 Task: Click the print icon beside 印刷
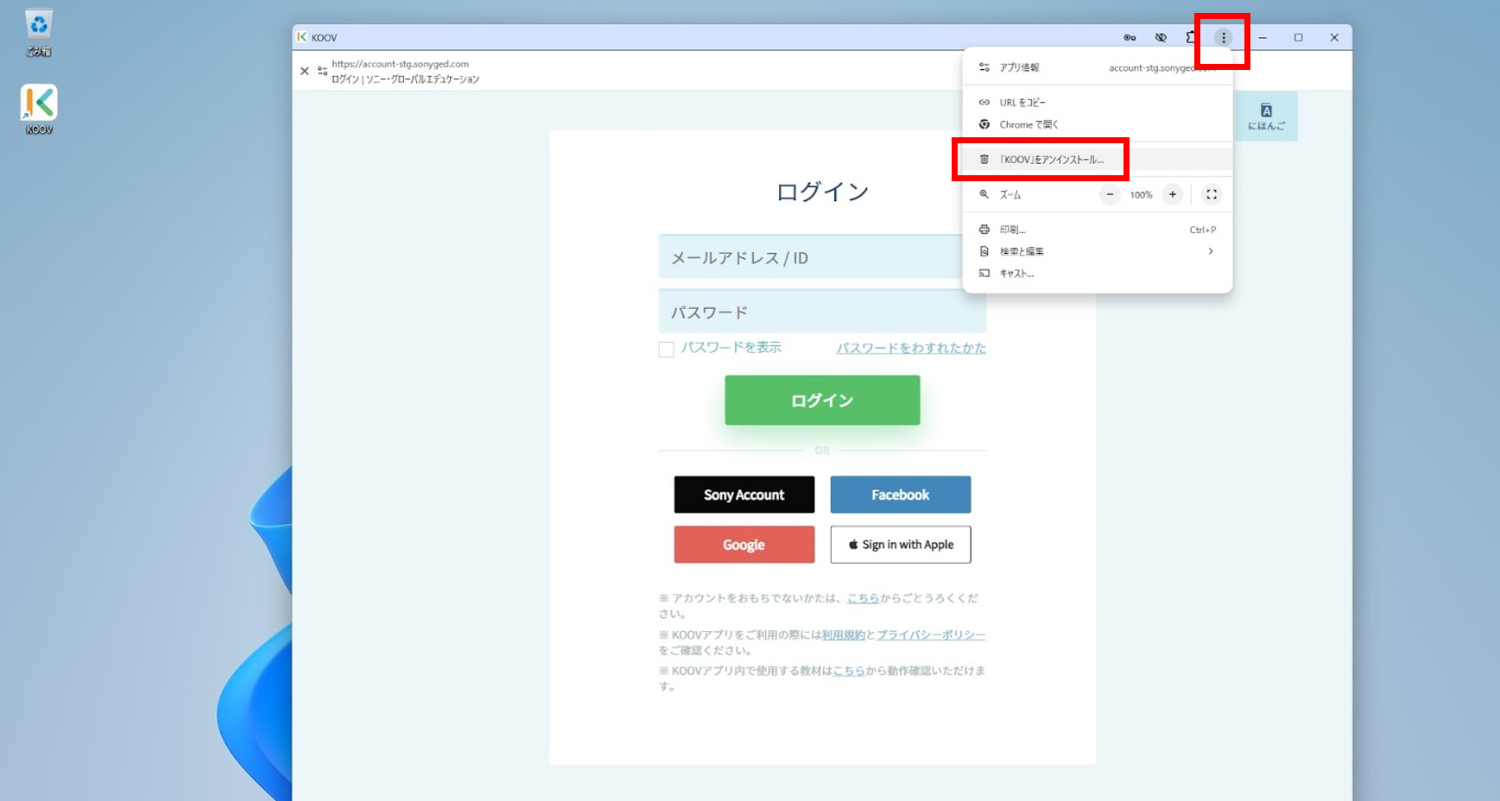point(984,229)
